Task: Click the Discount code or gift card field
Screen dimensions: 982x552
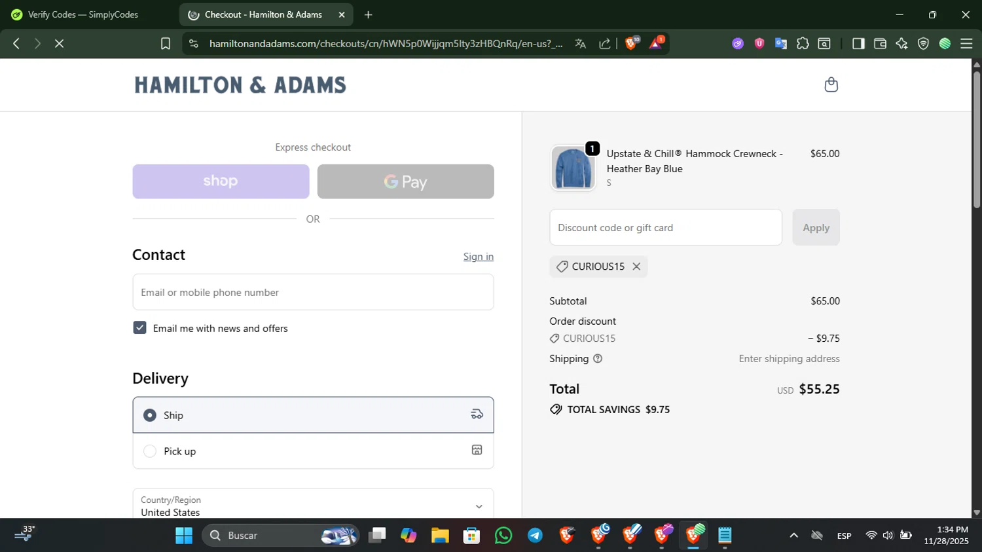Action: (x=666, y=227)
